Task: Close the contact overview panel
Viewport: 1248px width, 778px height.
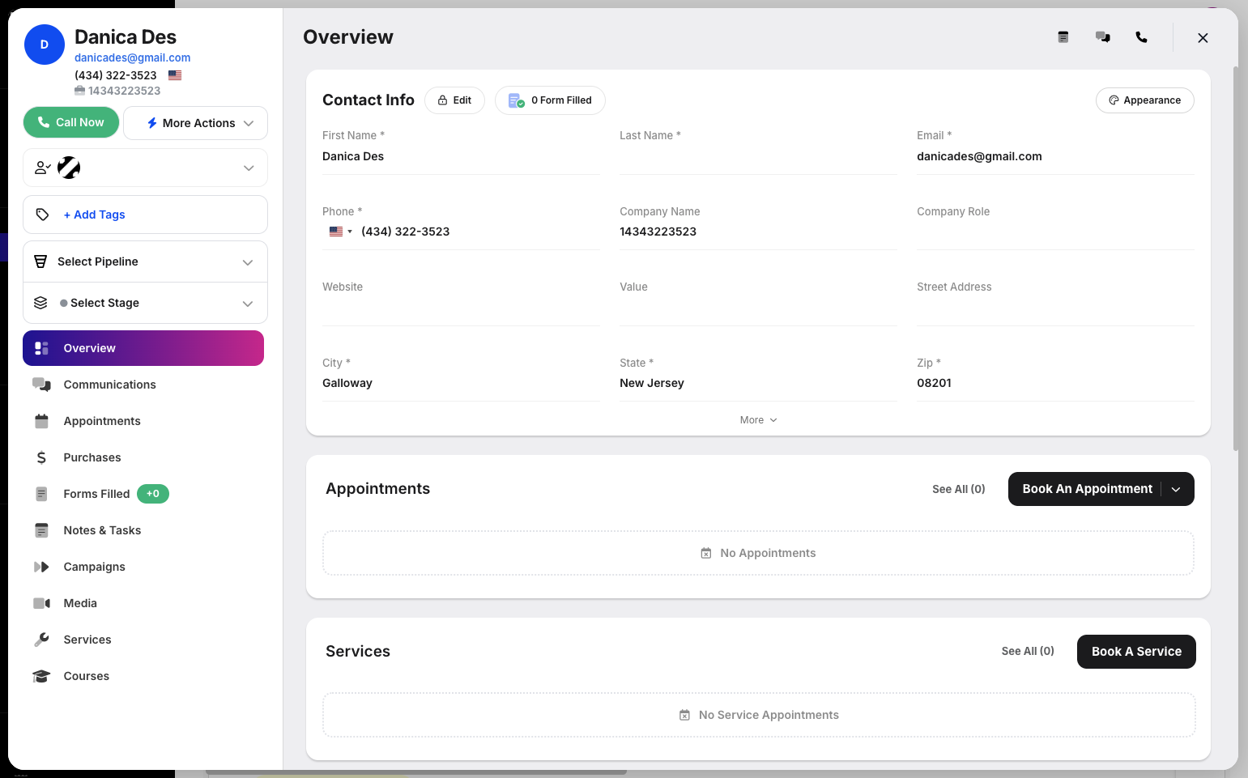Action: tap(1203, 38)
